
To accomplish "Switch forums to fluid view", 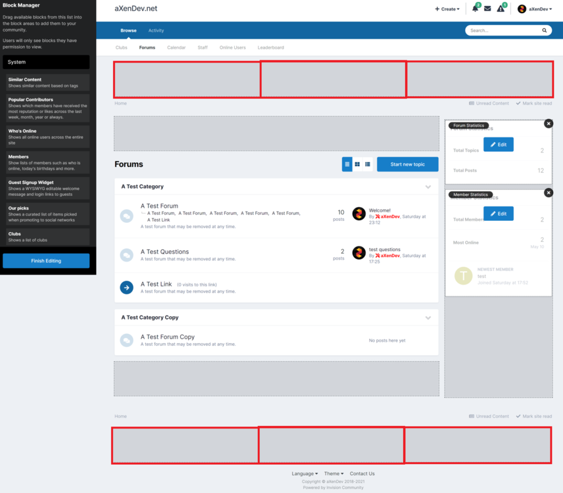I will click(x=368, y=164).
